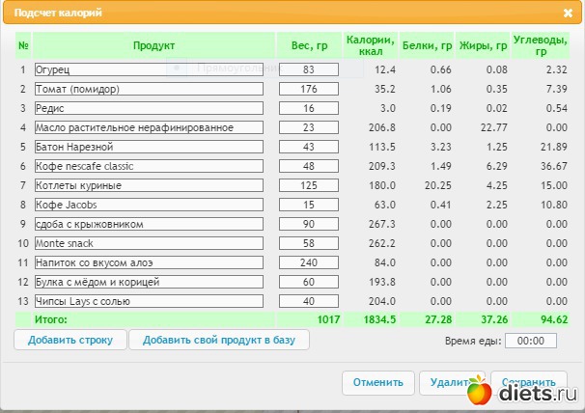Click the diets.ru apple logo
The image size is (585, 413).
click(x=479, y=390)
